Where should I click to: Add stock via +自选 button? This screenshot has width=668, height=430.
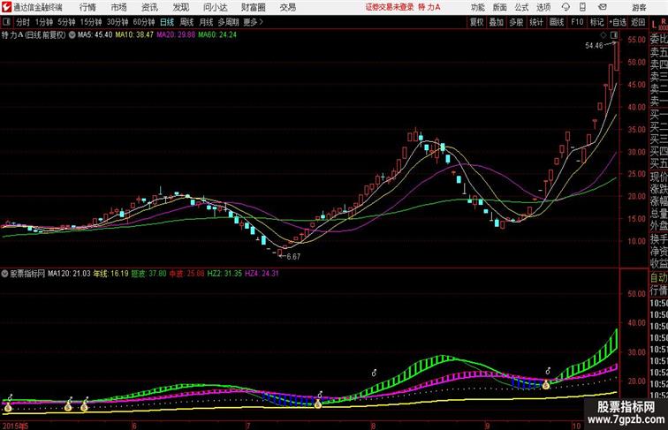[618, 22]
